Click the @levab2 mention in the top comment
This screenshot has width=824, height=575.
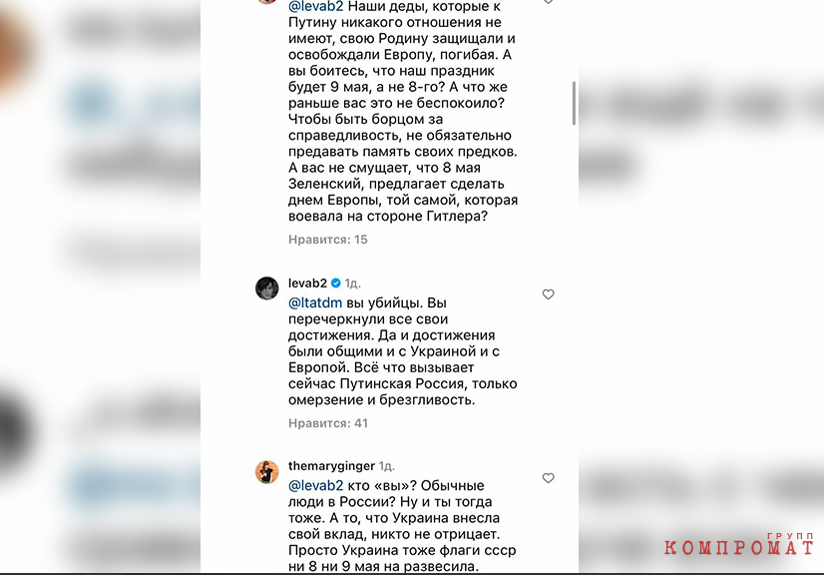click(316, 7)
